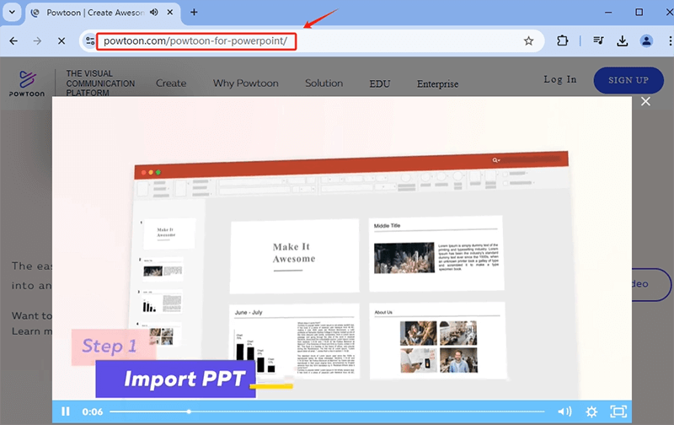
Task: Click the video progress slider handle
Action: [189, 412]
